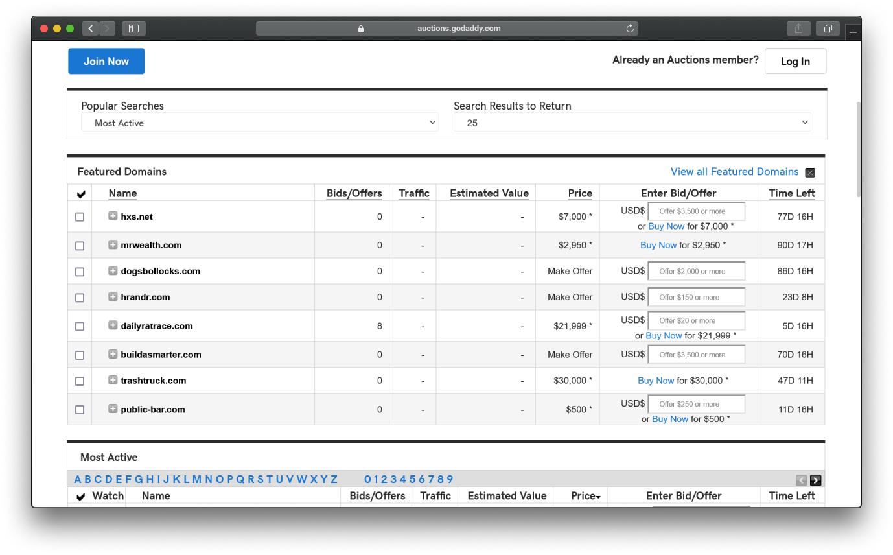
Task: Filter Most Active by digit 9
Action: (450, 480)
